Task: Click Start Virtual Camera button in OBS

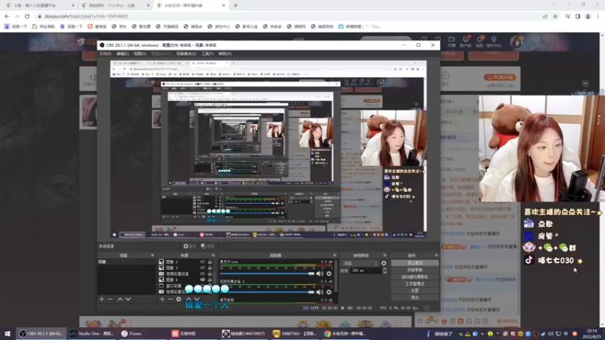Action: [x=414, y=277]
